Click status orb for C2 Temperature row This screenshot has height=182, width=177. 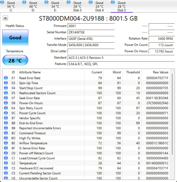6,163
